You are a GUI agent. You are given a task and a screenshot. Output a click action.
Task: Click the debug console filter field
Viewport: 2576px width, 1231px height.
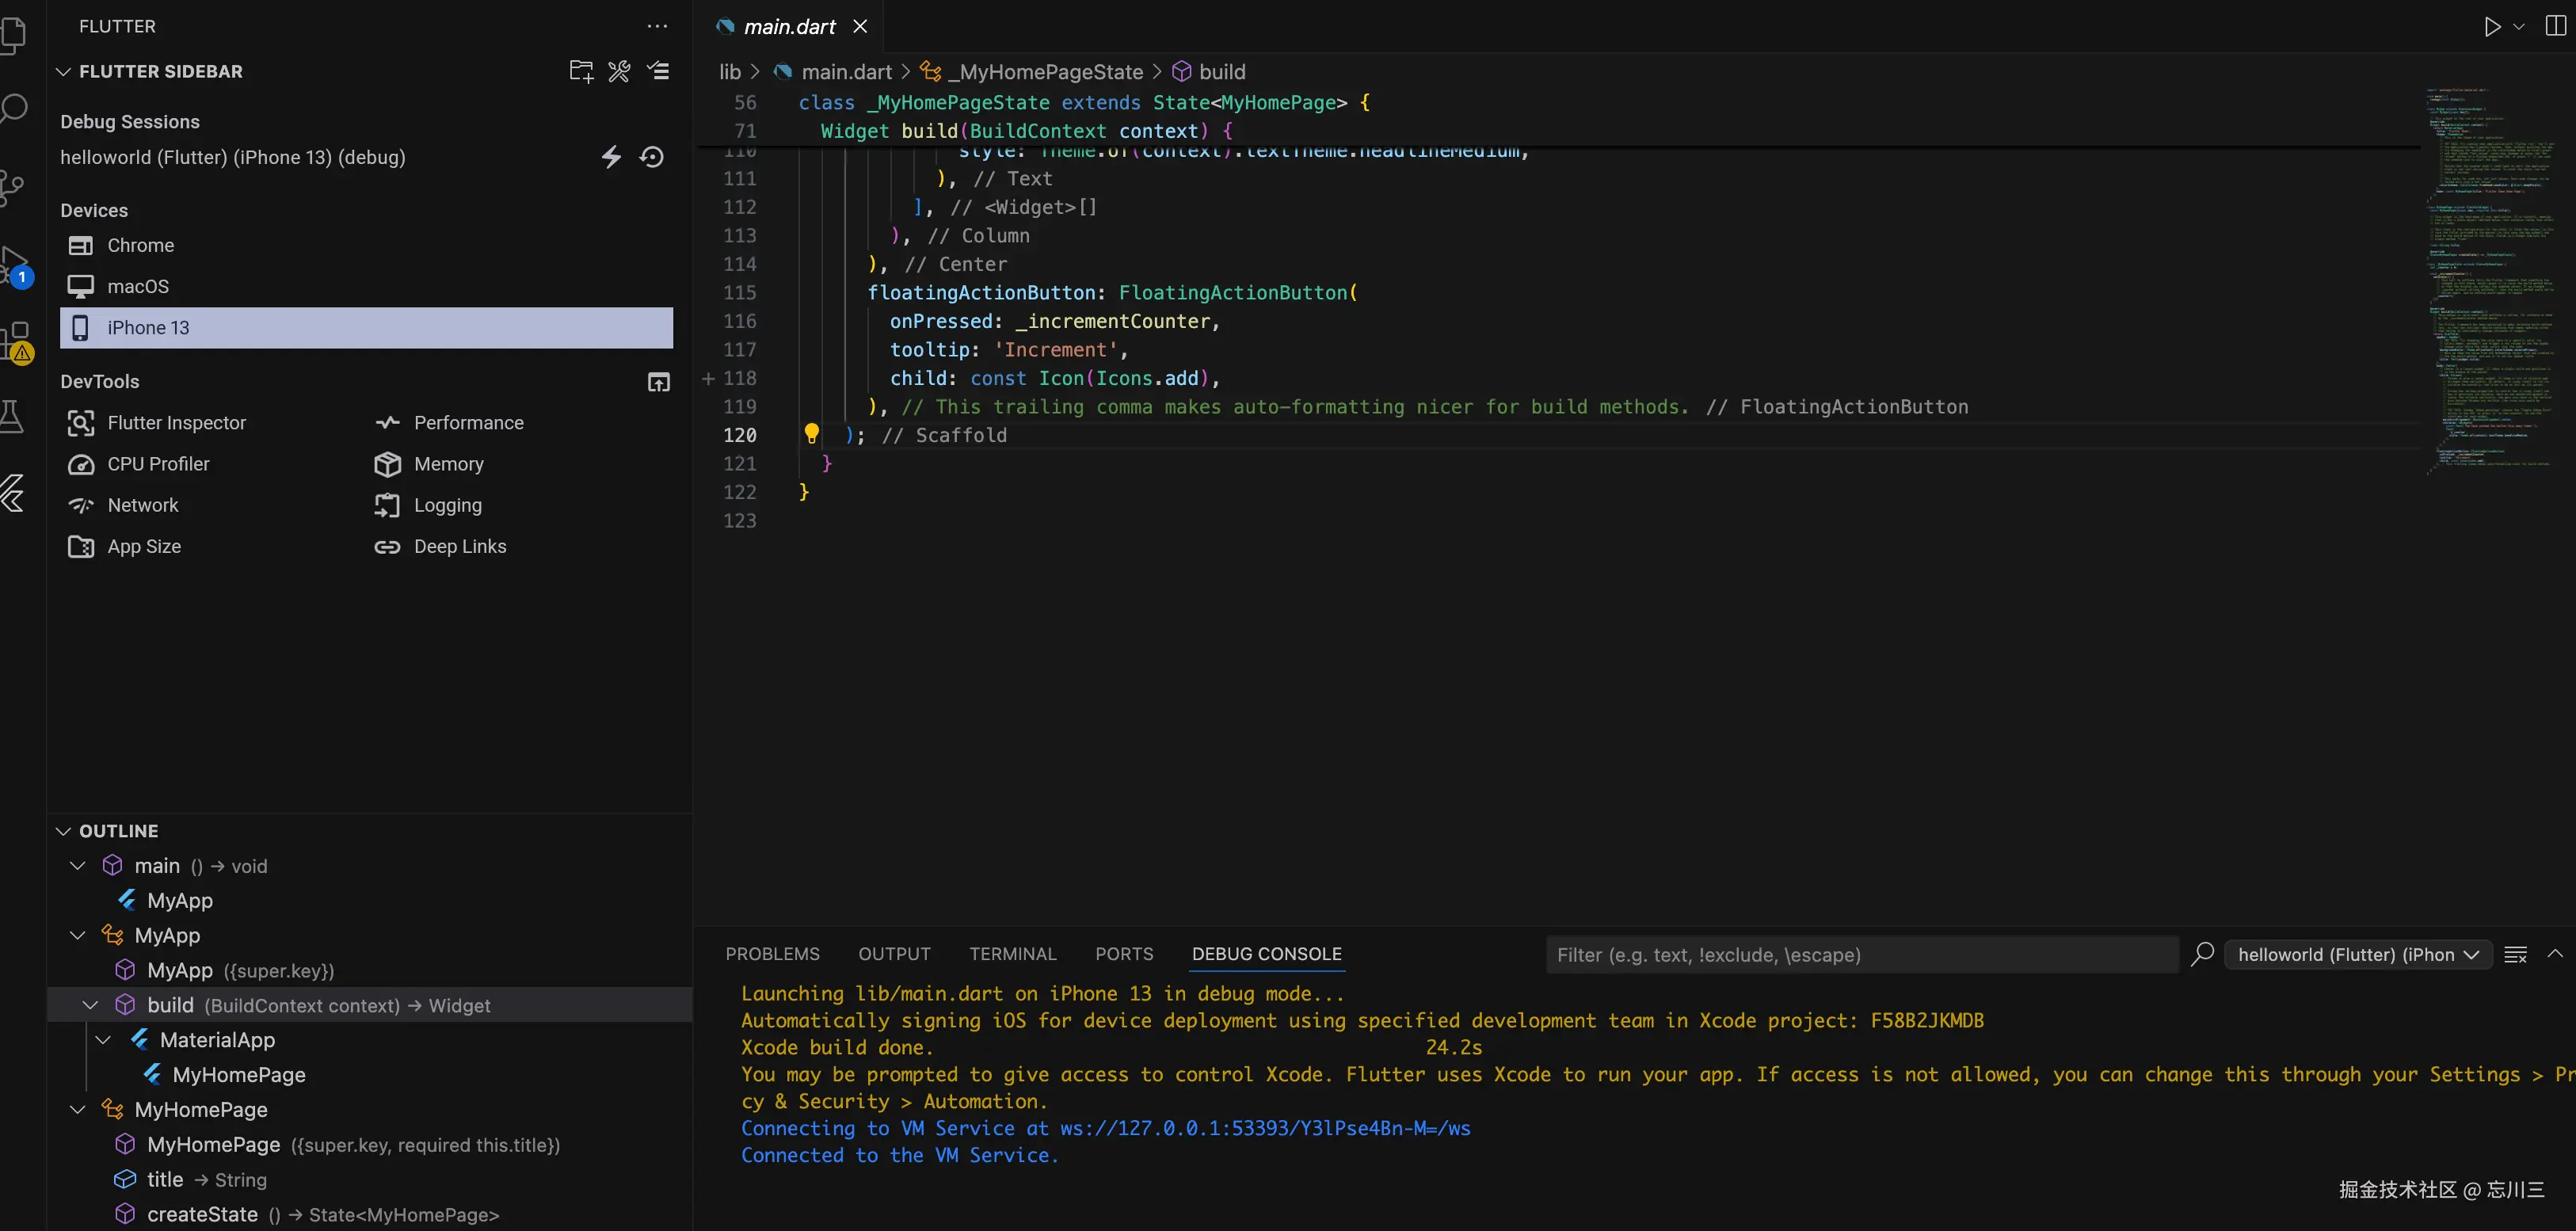(1860, 955)
